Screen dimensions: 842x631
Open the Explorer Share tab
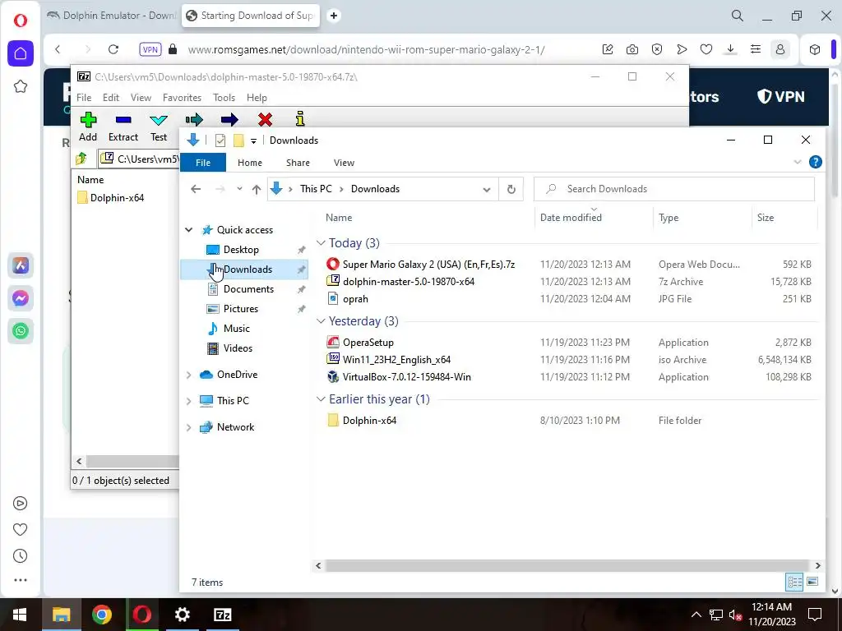(x=298, y=163)
